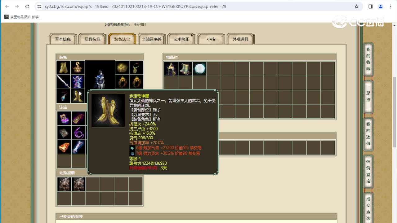Click the 步定乾坤履 item name in tooltip
This screenshot has width=397, height=223.
click(x=139, y=96)
